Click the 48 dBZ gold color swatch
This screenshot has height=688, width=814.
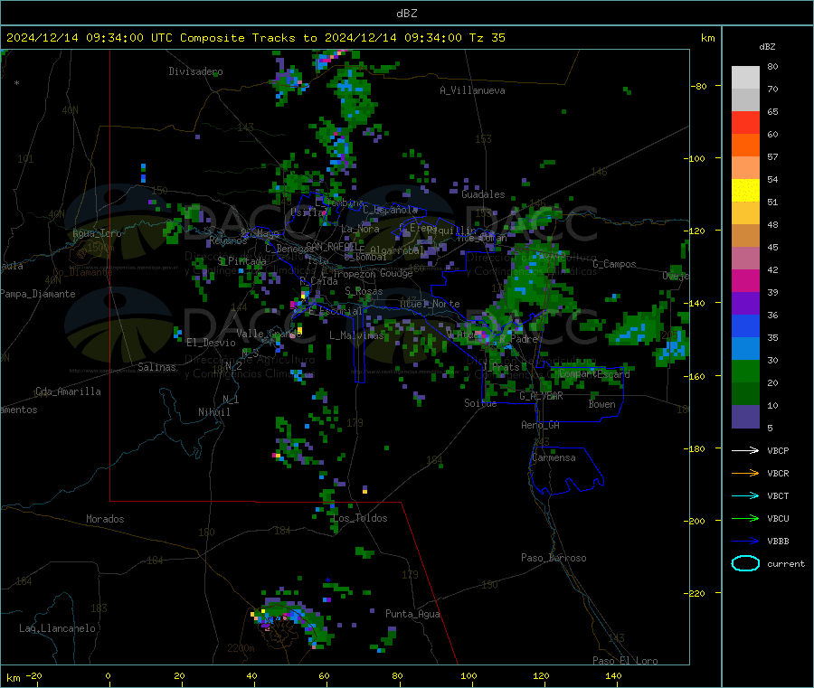(745, 236)
